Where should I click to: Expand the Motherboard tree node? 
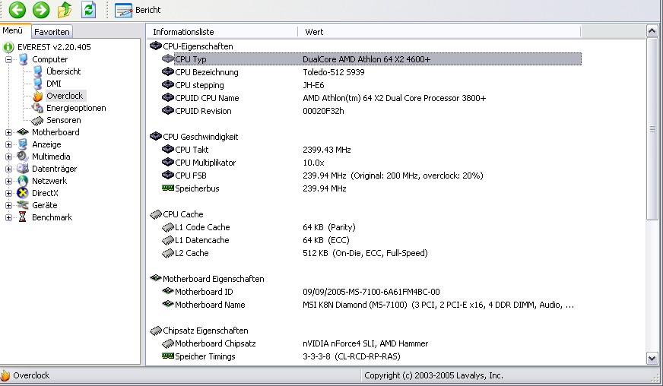tap(8, 132)
